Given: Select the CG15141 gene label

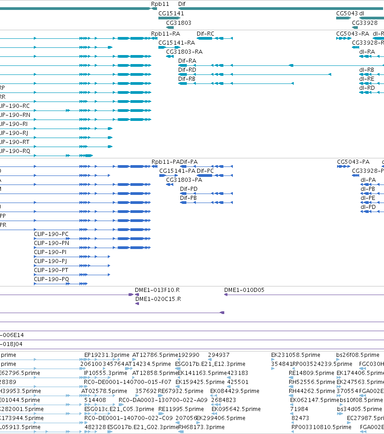Looking at the screenshot, I should point(171,13).
